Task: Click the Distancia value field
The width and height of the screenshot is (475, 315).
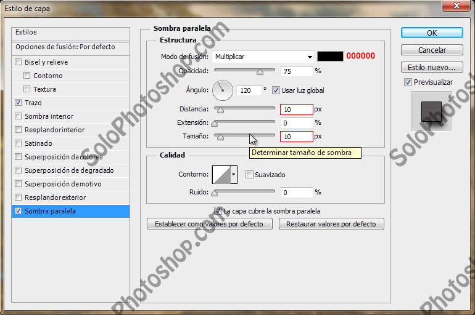Action: [x=297, y=110]
